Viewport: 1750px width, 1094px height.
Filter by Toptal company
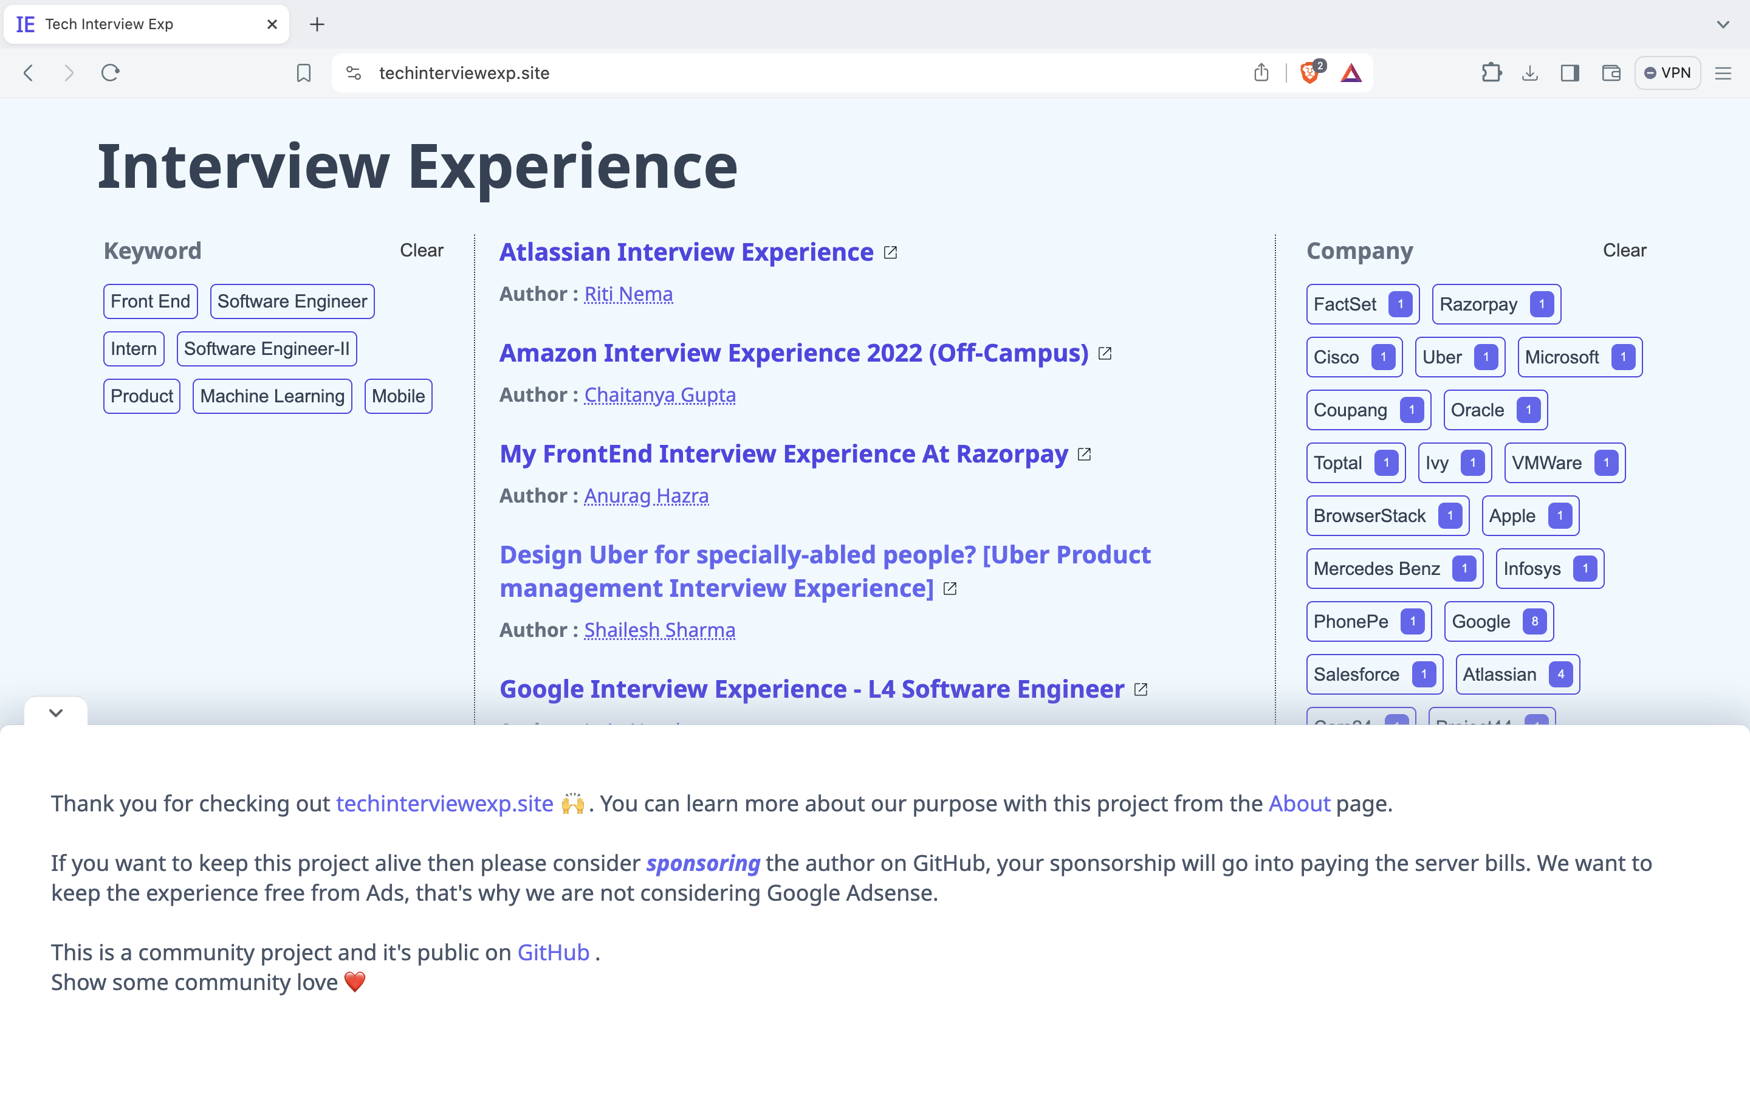click(x=1356, y=463)
